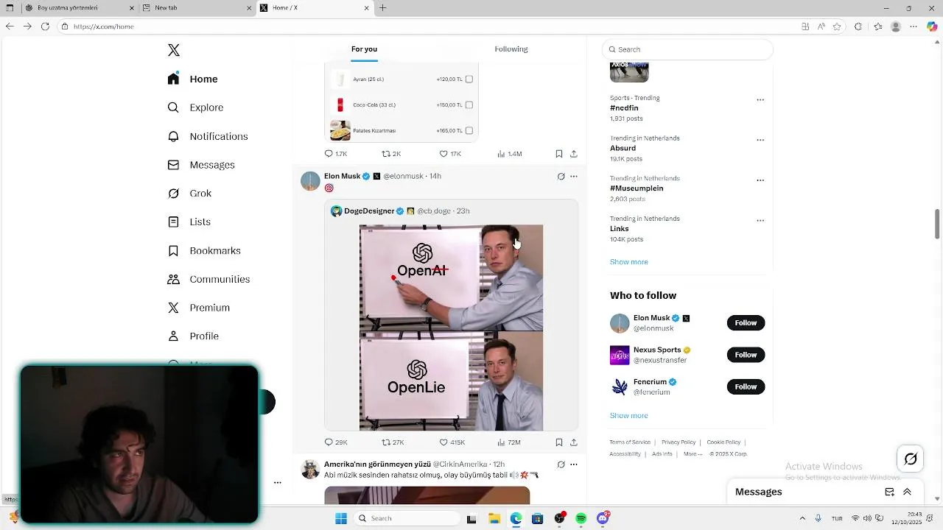Add this page to favorites
Screen dimensions: 943x530
pyautogui.click(x=837, y=26)
